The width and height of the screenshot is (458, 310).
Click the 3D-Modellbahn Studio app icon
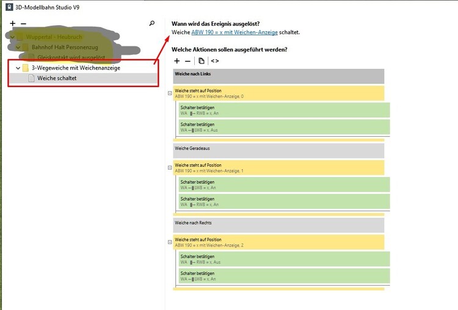[9, 7]
